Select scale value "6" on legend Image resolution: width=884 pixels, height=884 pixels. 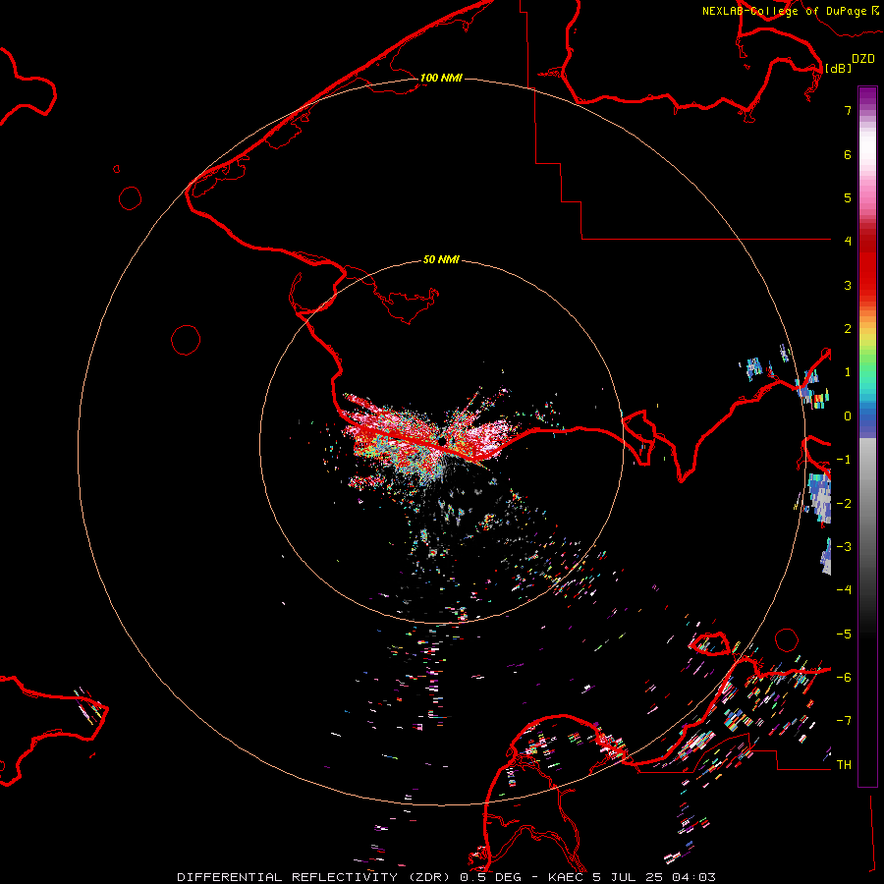pos(848,154)
